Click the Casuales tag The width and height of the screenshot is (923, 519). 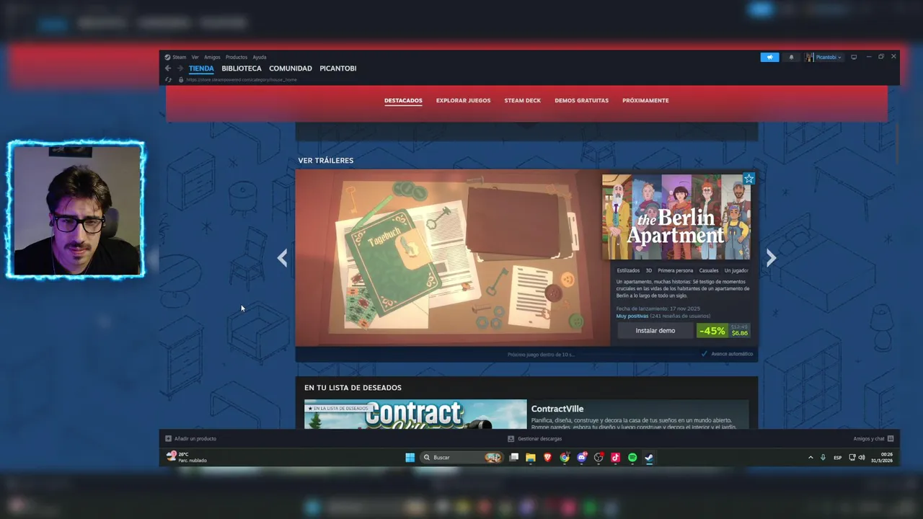point(709,270)
